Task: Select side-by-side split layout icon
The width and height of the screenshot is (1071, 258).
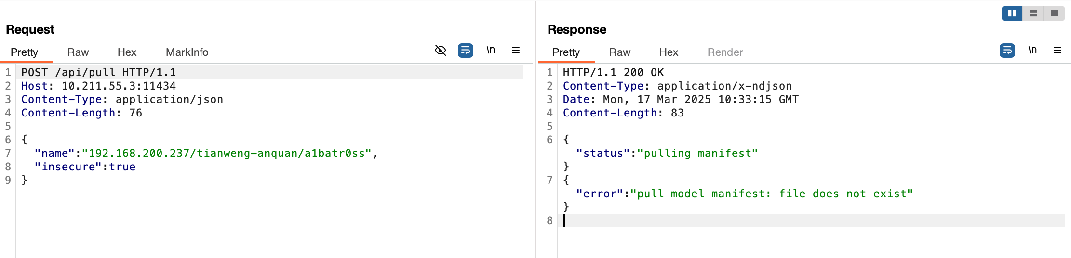Action: tap(1012, 13)
